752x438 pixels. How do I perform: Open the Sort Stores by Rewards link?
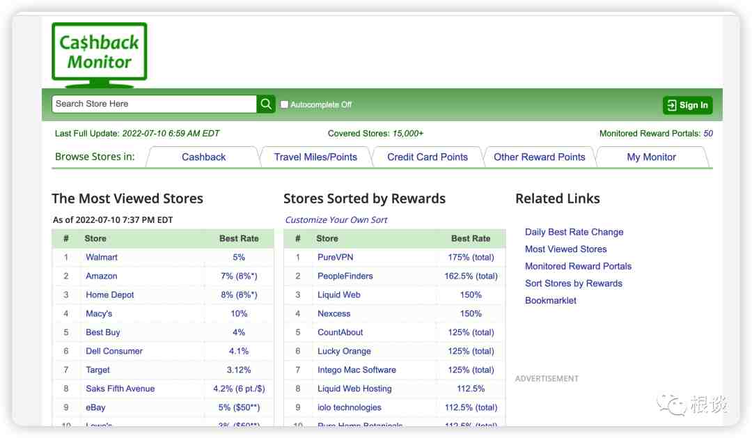pyautogui.click(x=574, y=283)
